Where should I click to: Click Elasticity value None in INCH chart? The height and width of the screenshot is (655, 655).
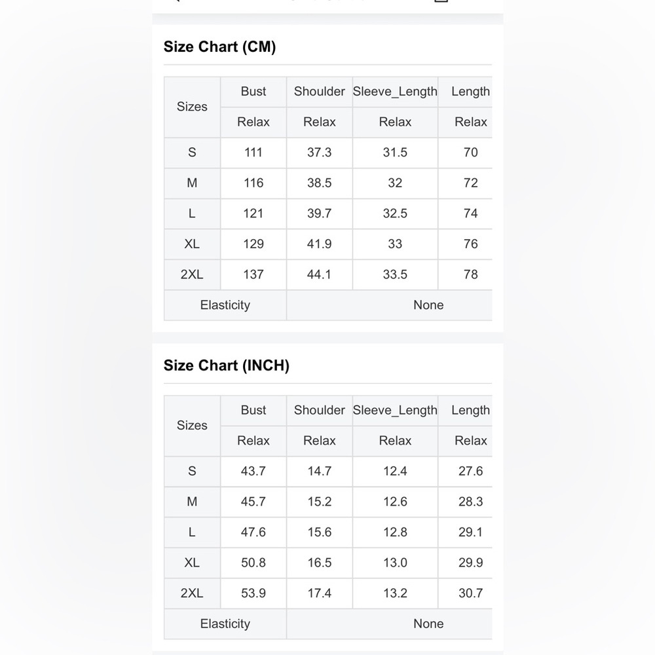(x=428, y=624)
